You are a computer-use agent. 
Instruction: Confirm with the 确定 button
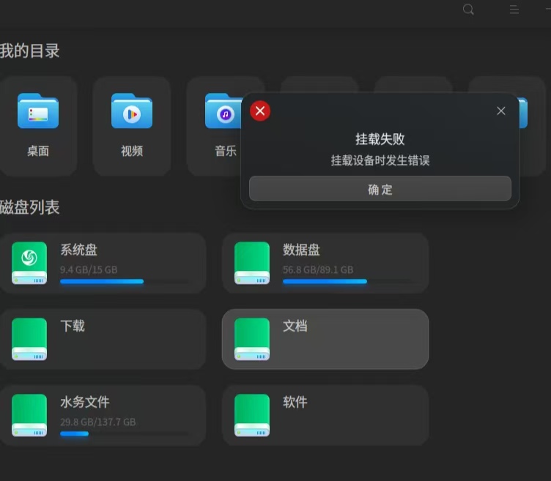(x=380, y=189)
